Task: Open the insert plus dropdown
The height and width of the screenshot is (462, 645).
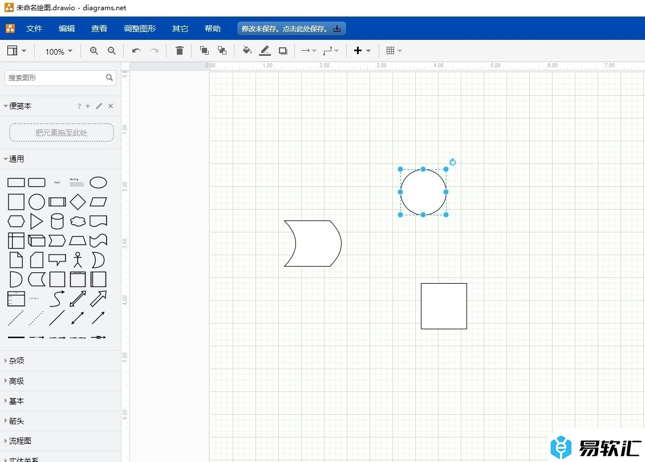Action: 362,51
